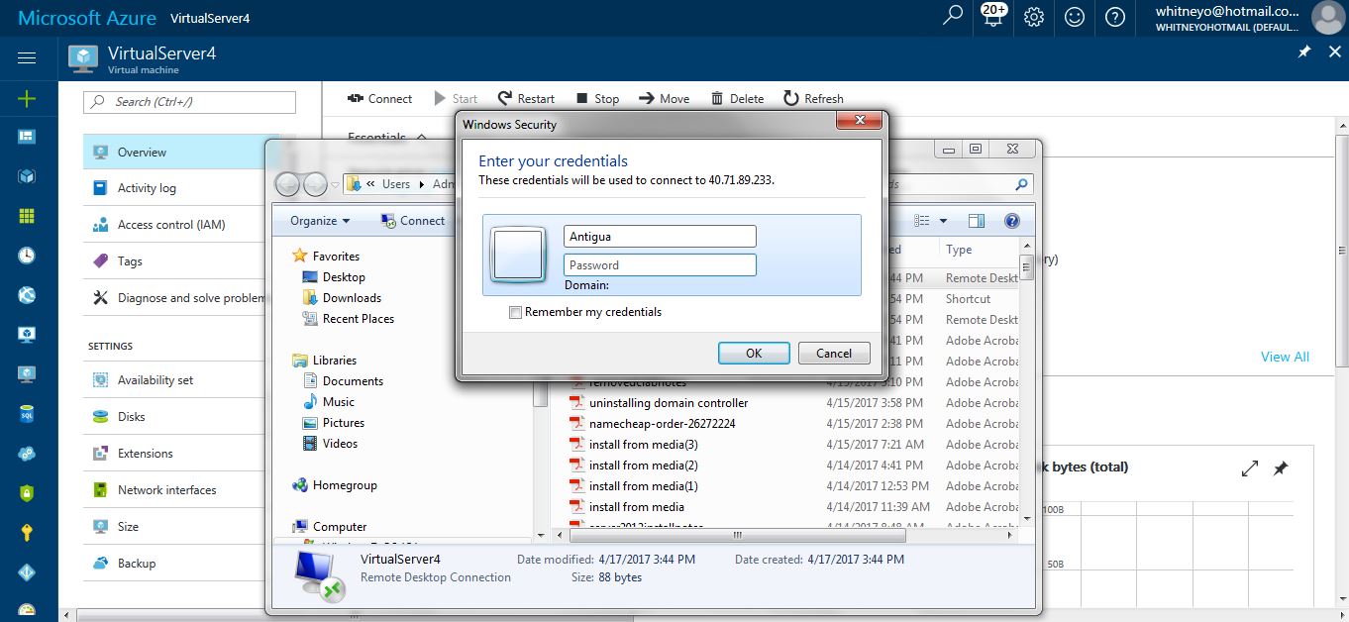
Task: Click Cancel in Windows Security dialog
Action: point(834,354)
